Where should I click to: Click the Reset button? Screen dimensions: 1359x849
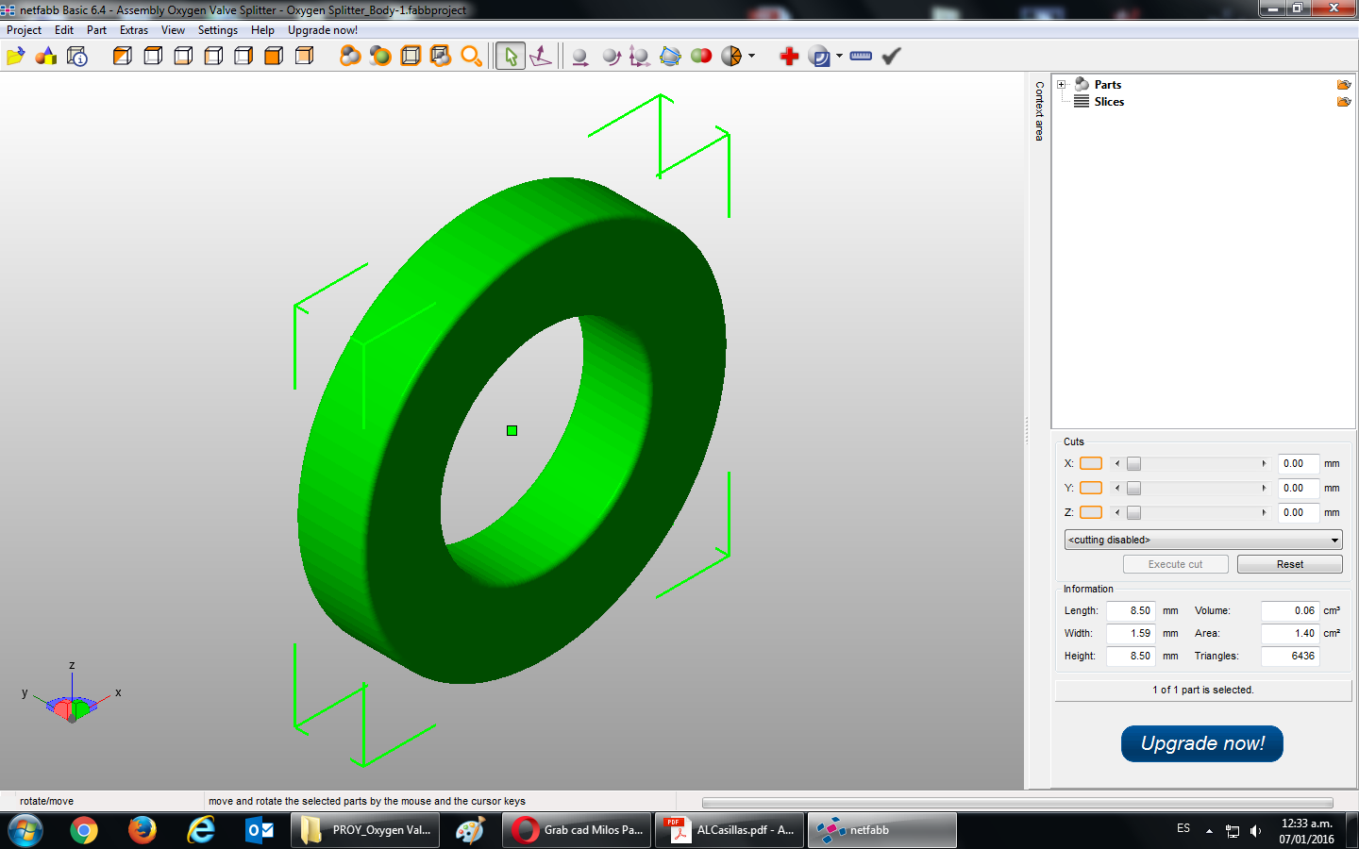tap(1289, 564)
